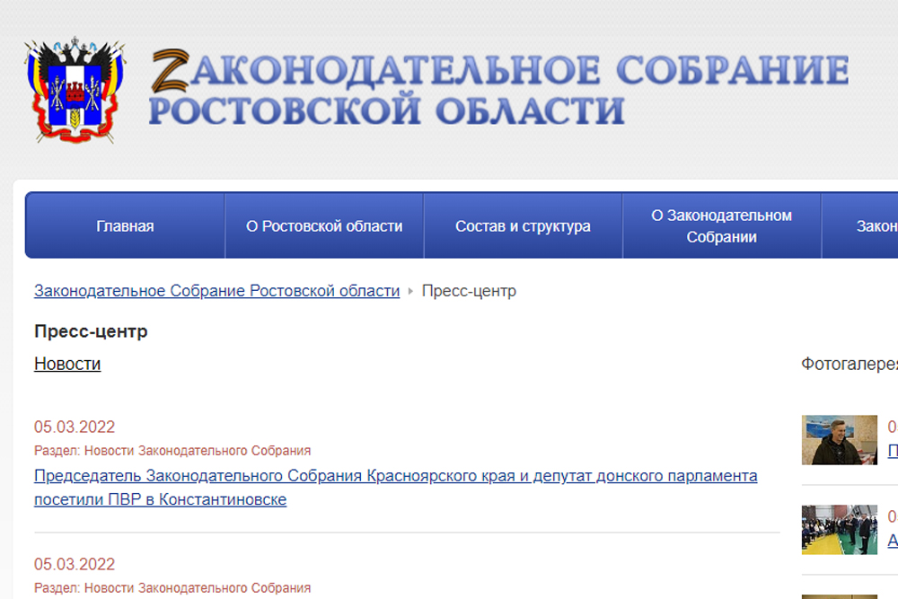
Task: Click the Rostov Oblast coat of arms logo
Action: [x=74, y=90]
